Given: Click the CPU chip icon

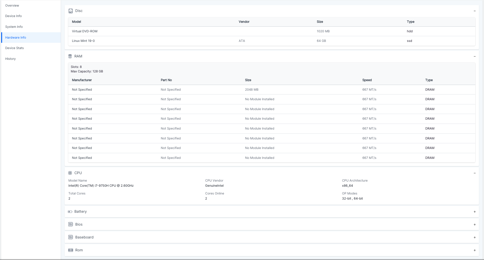Looking at the screenshot, I should coord(70,173).
